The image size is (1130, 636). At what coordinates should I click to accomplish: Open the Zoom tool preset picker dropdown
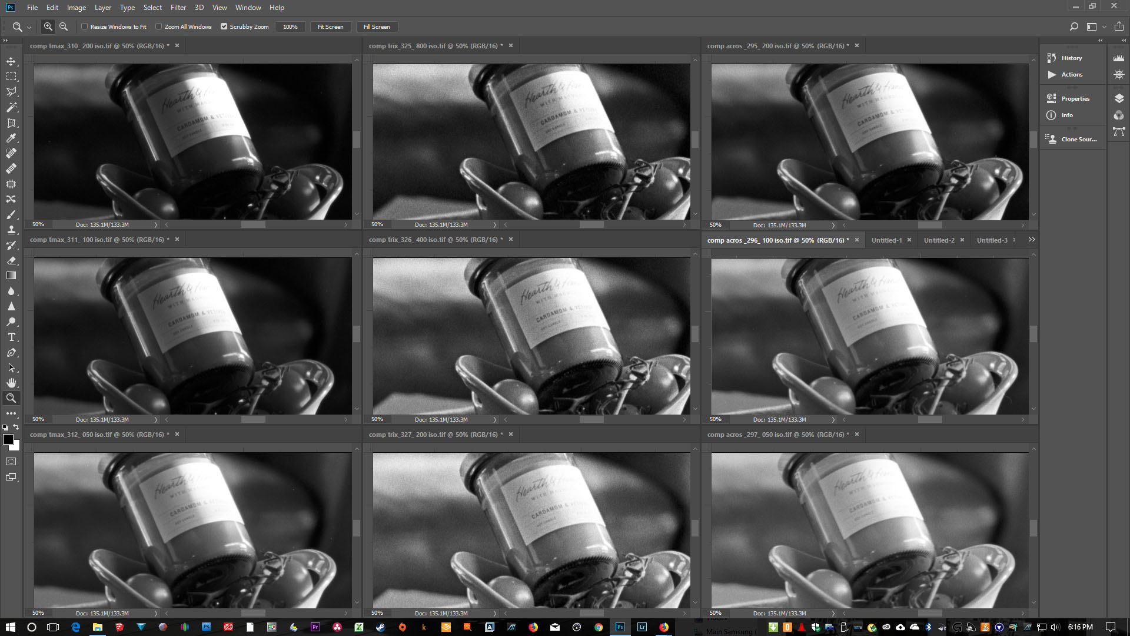point(29,27)
